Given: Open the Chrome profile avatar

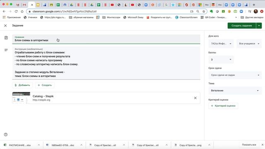Looking at the screenshot, I should click(x=256, y=11).
